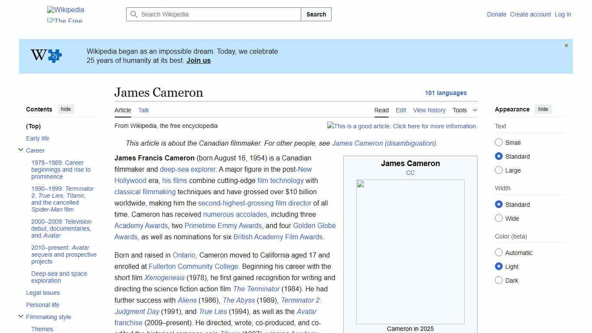The image size is (592, 333).
Task: Collapse the Career section in Contents
Action: click(x=21, y=149)
